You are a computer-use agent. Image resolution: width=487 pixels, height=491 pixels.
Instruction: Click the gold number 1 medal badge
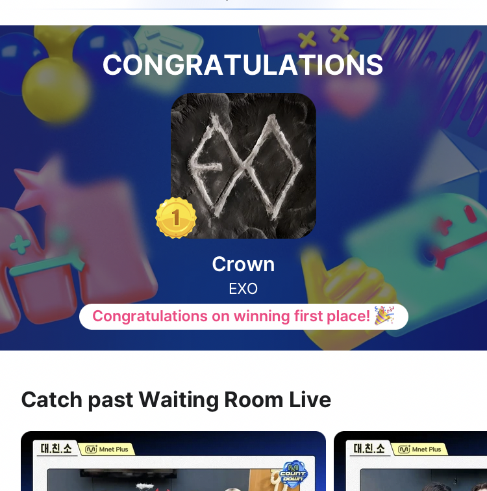[176, 218]
